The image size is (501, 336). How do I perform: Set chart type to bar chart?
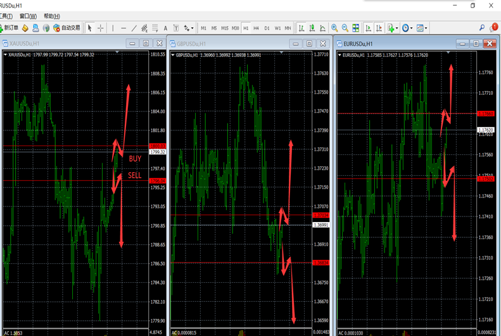301,28
